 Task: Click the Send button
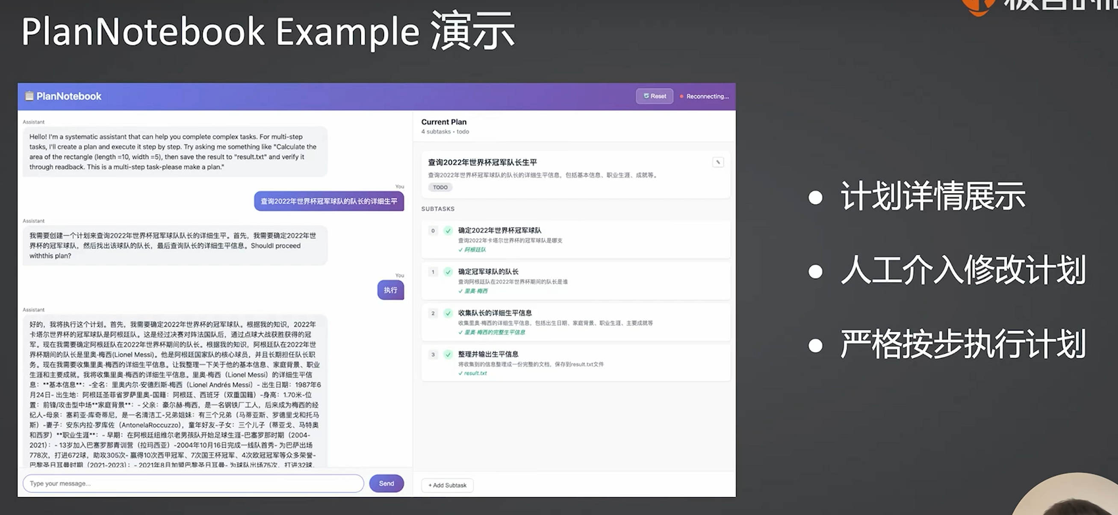click(386, 483)
